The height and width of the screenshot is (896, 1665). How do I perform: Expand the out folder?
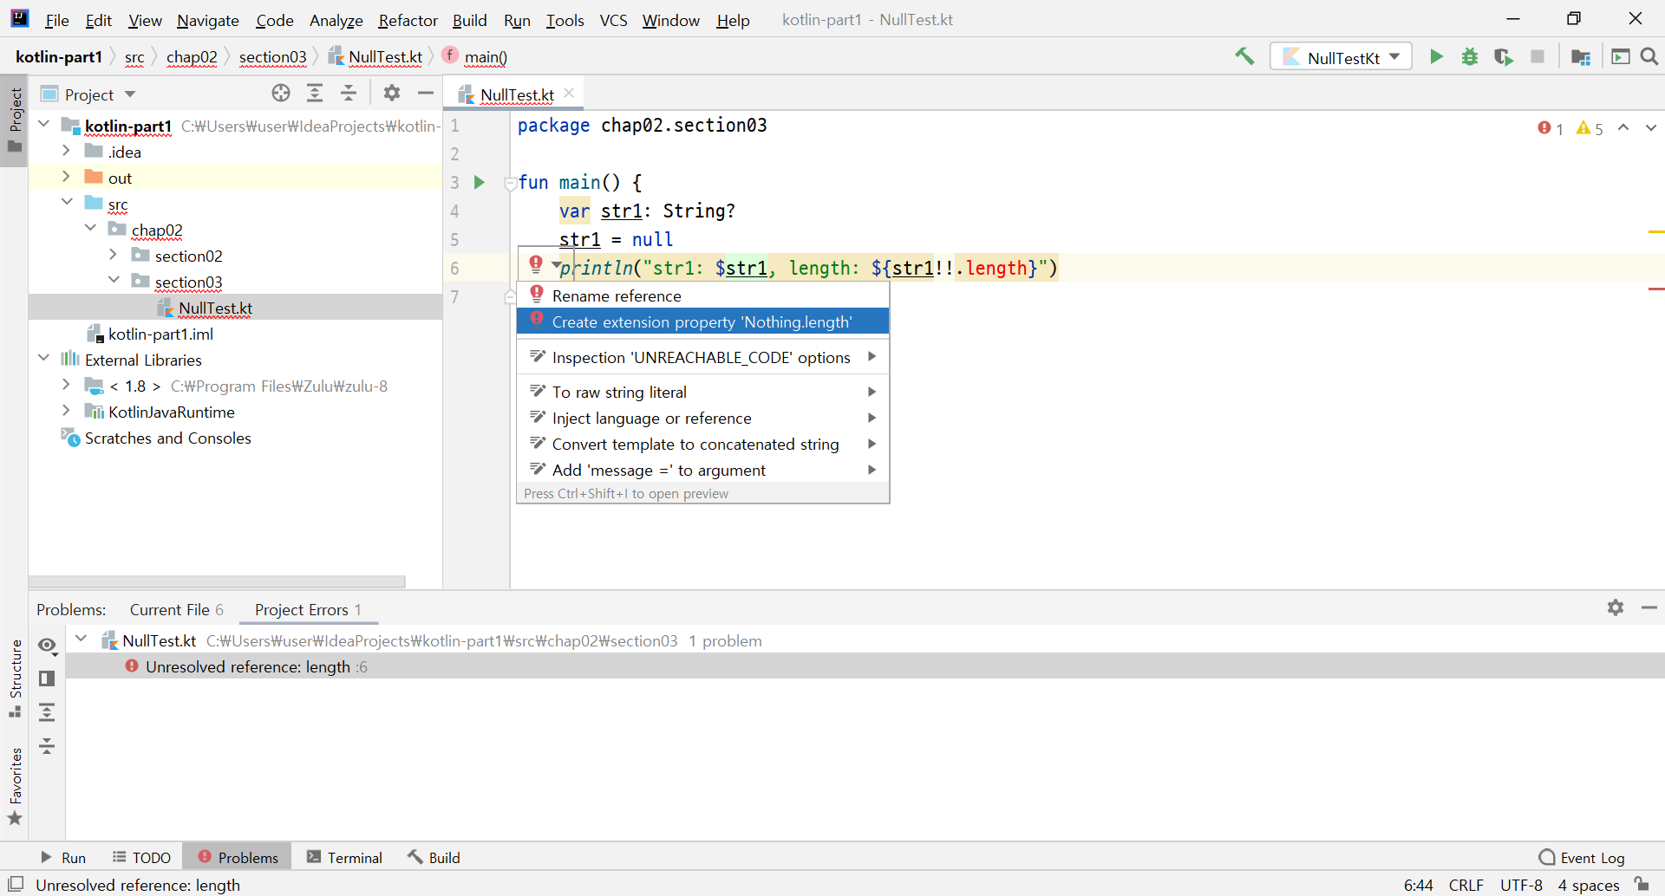(x=66, y=177)
